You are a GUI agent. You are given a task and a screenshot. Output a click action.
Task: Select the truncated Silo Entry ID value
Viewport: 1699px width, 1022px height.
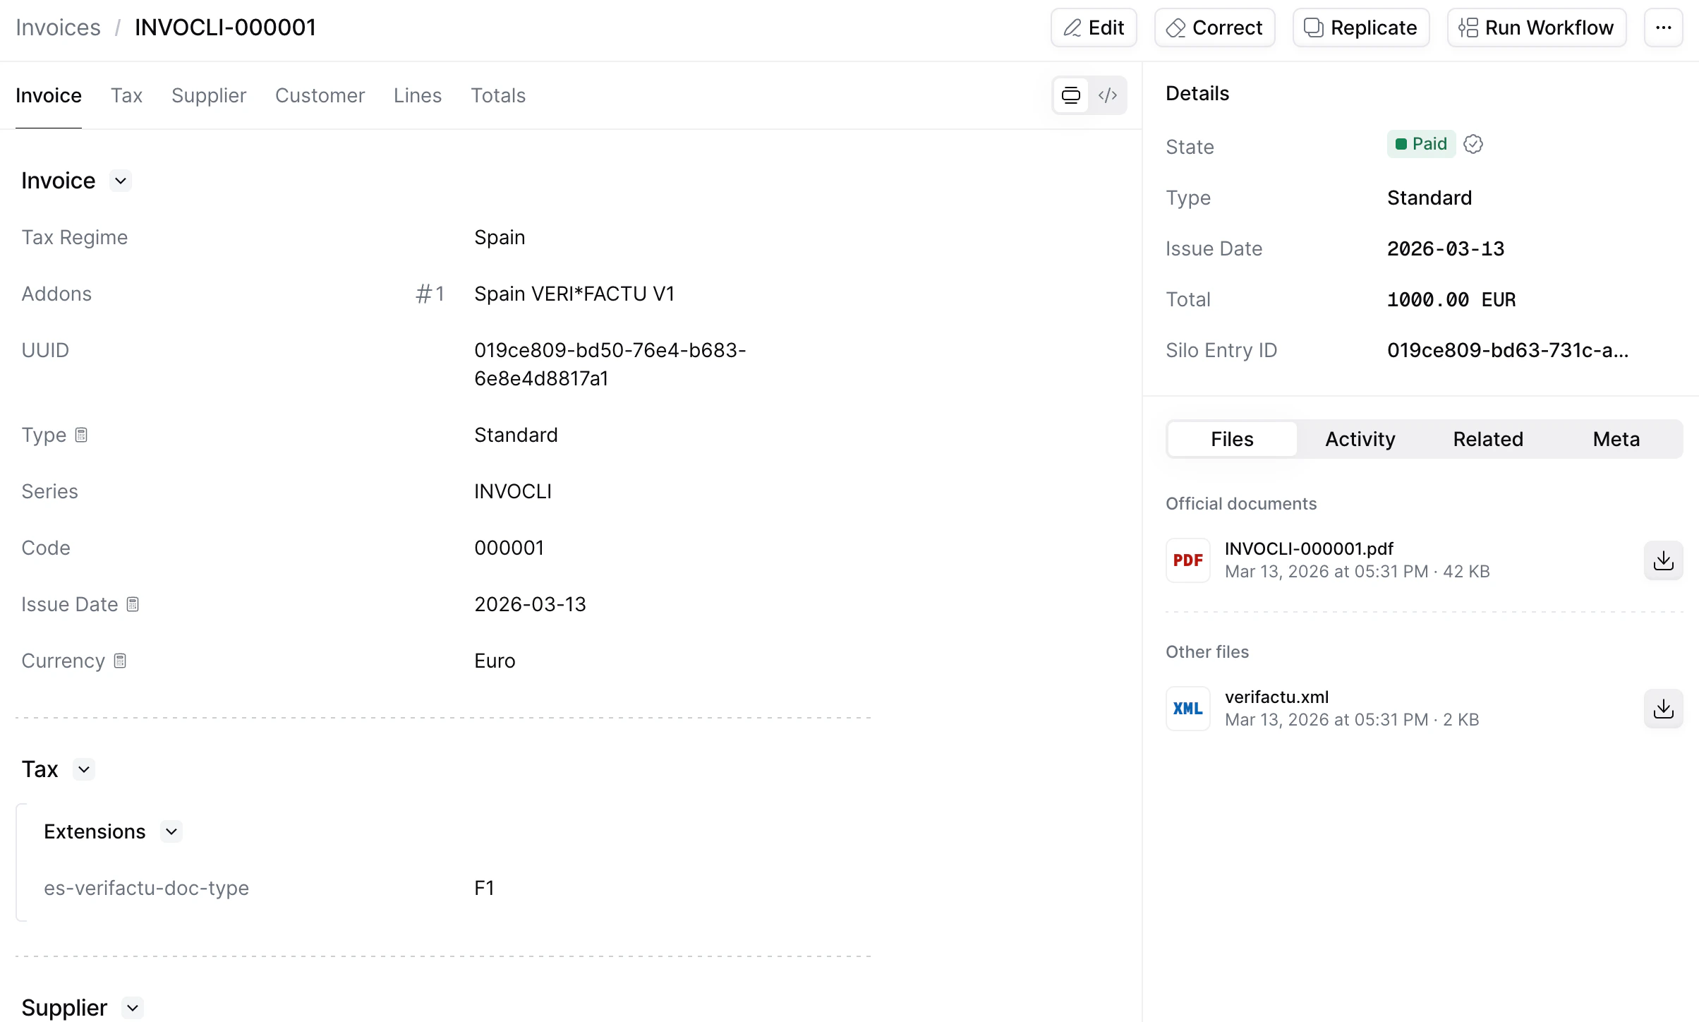click(x=1508, y=350)
